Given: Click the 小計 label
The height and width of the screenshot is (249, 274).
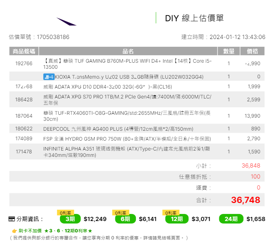Looking at the screenshot, I should pyautogui.click(x=203, y=166).
